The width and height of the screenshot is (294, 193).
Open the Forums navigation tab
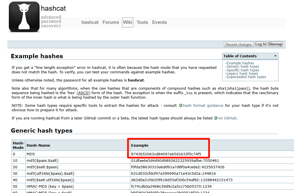tap(111, 22)
